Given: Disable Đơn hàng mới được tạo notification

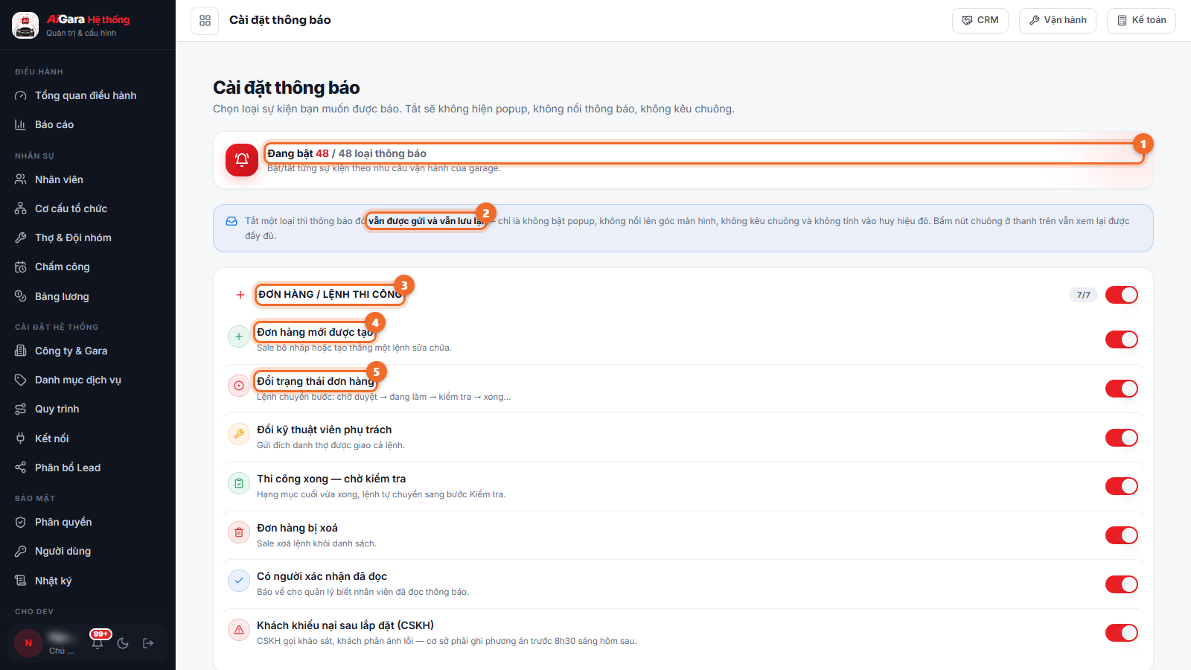Looking at the screenshot, I should click(1122, 339).
